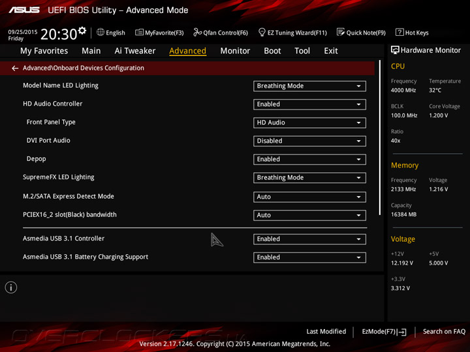Select the Depop setting label
This screenshot has height=352, width=470.
[x=37, y=159]
